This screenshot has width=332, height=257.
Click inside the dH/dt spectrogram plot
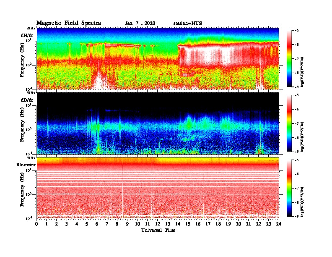(158, 58)
